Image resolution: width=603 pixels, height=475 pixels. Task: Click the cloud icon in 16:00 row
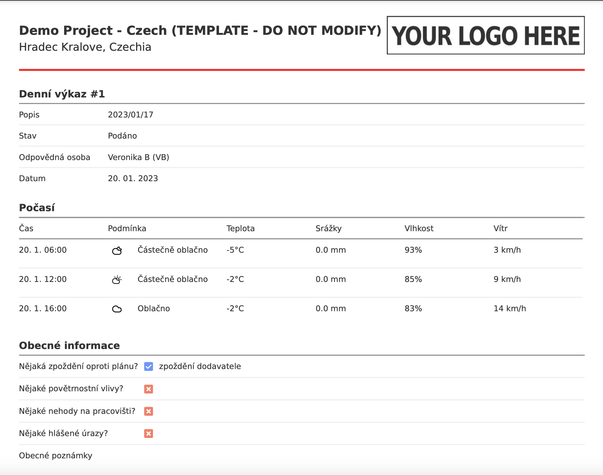tap(117, 309)
